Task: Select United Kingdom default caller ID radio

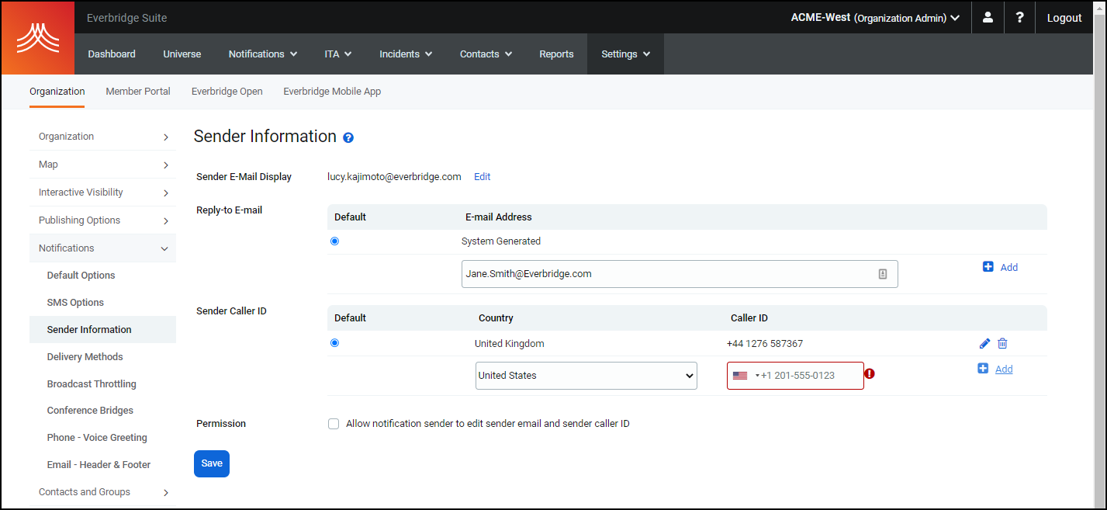Action: [x=334, y=343]
